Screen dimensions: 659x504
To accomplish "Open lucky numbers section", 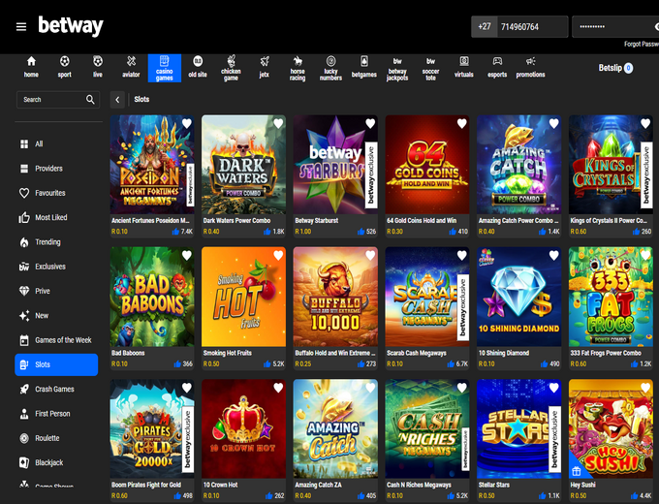I will tap(330, 68).
